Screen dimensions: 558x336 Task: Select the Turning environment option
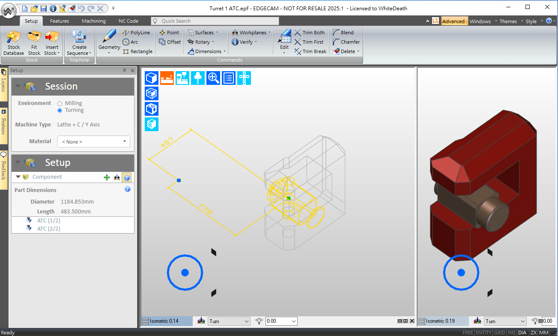(x=60, y=110)
